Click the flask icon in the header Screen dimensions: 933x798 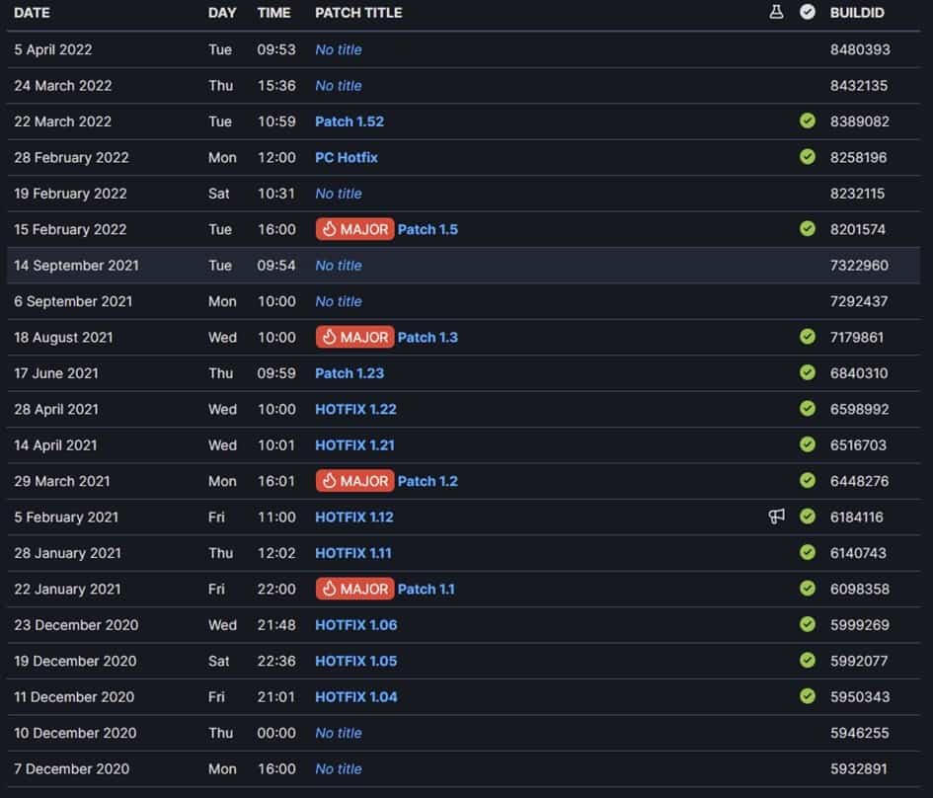tap(776, 13)
